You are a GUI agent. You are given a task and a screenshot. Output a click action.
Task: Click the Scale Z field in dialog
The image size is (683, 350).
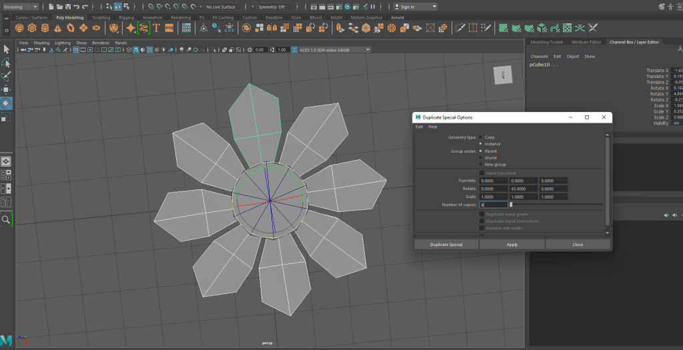click(x=553, y=197)
